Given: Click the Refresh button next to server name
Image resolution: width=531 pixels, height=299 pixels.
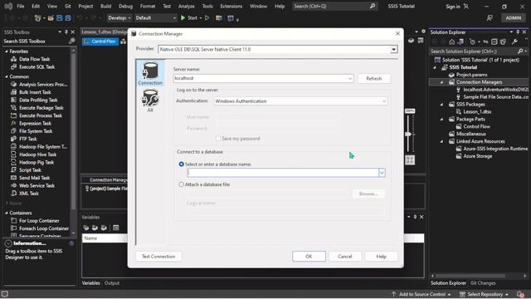Looking at the screenshot, I should 374,78.
